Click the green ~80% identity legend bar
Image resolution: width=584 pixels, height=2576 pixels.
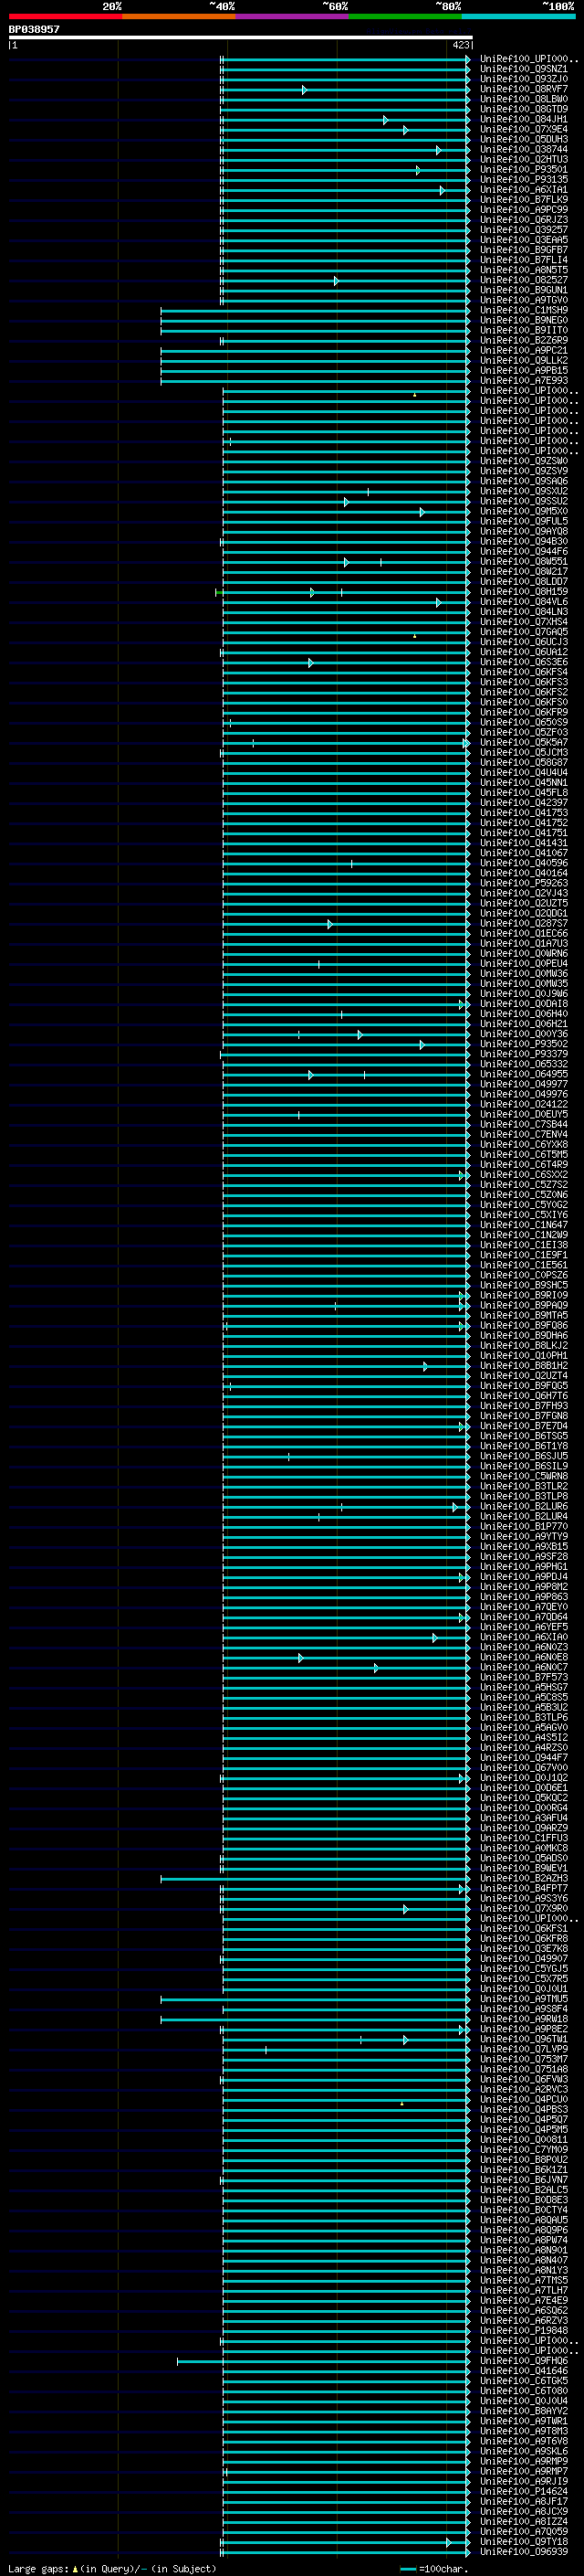pos(405,16)
